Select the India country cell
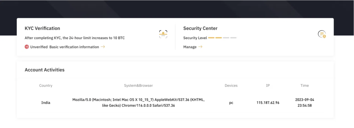354x128 pixels. pyautogui.click(x=46, y=103)
